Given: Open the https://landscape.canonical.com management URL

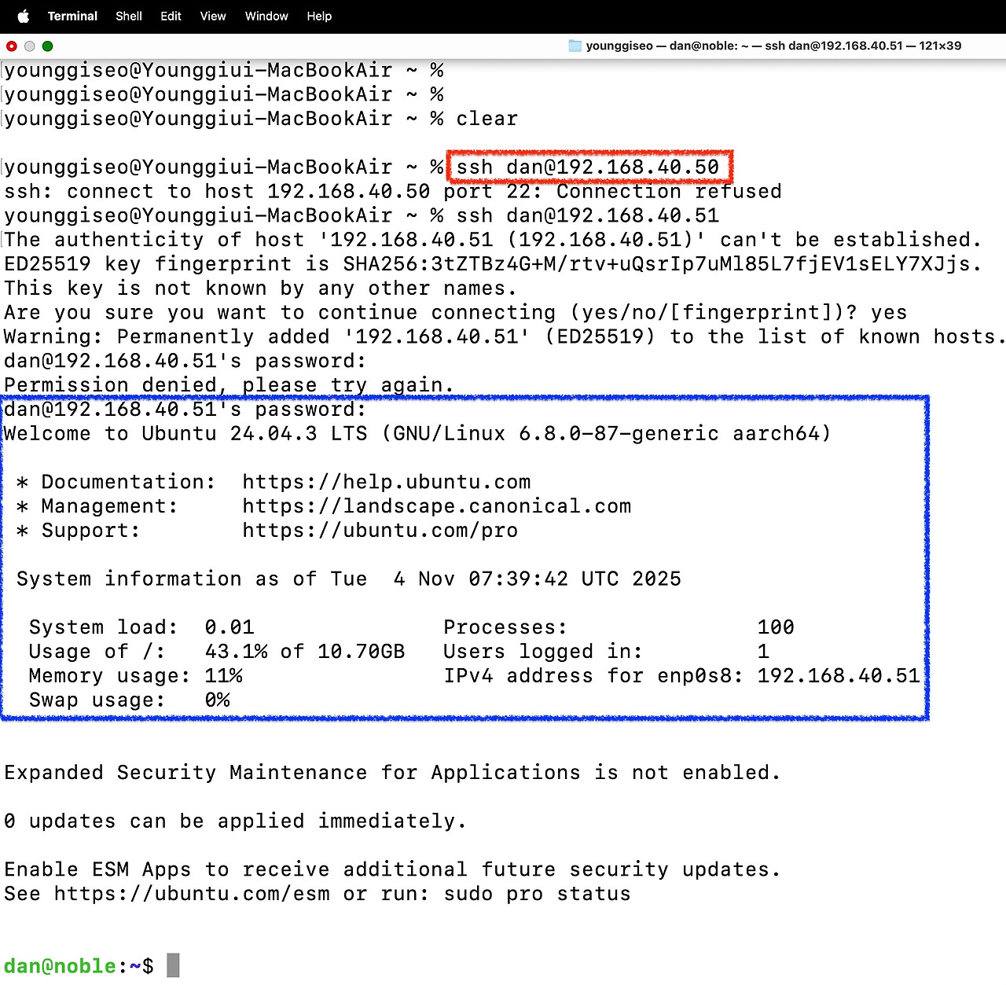Looking at the screenshot, I should pos(437,506).
